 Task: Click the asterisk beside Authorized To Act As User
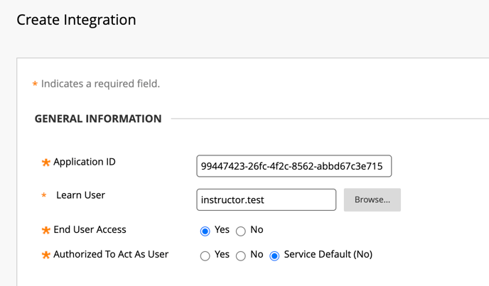click(45, 255)
